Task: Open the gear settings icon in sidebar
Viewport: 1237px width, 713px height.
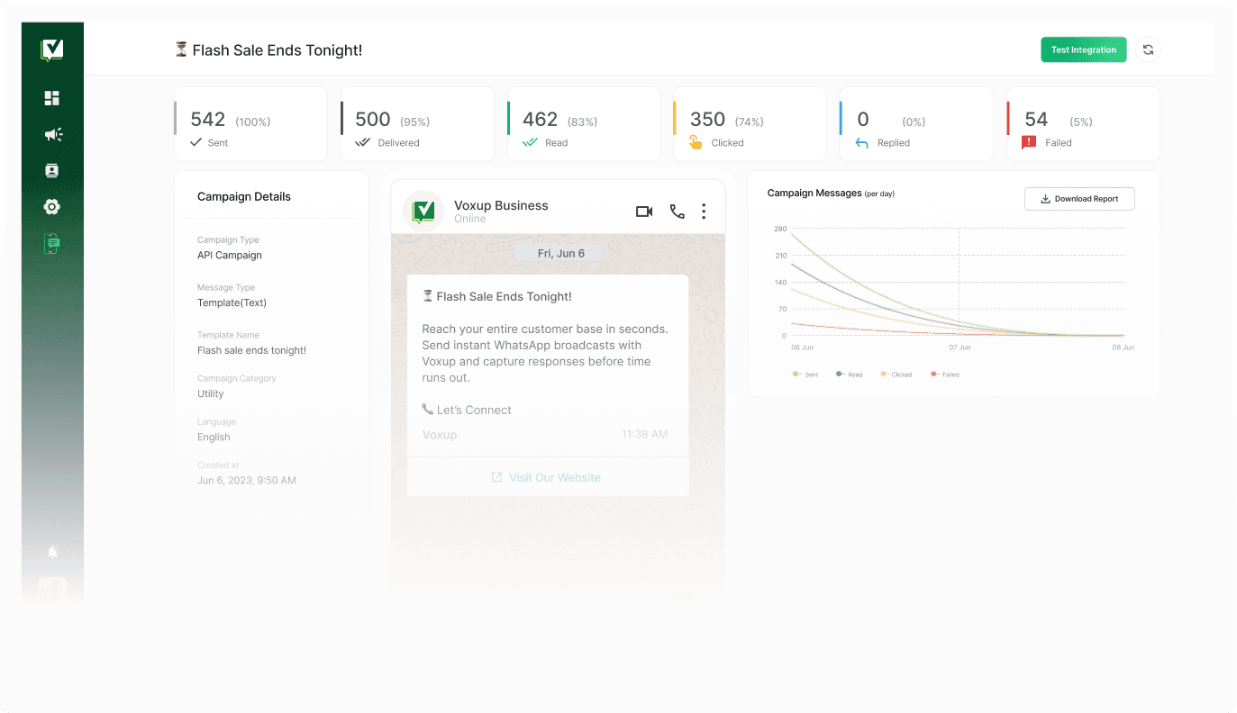Action: tap(52, 207)
